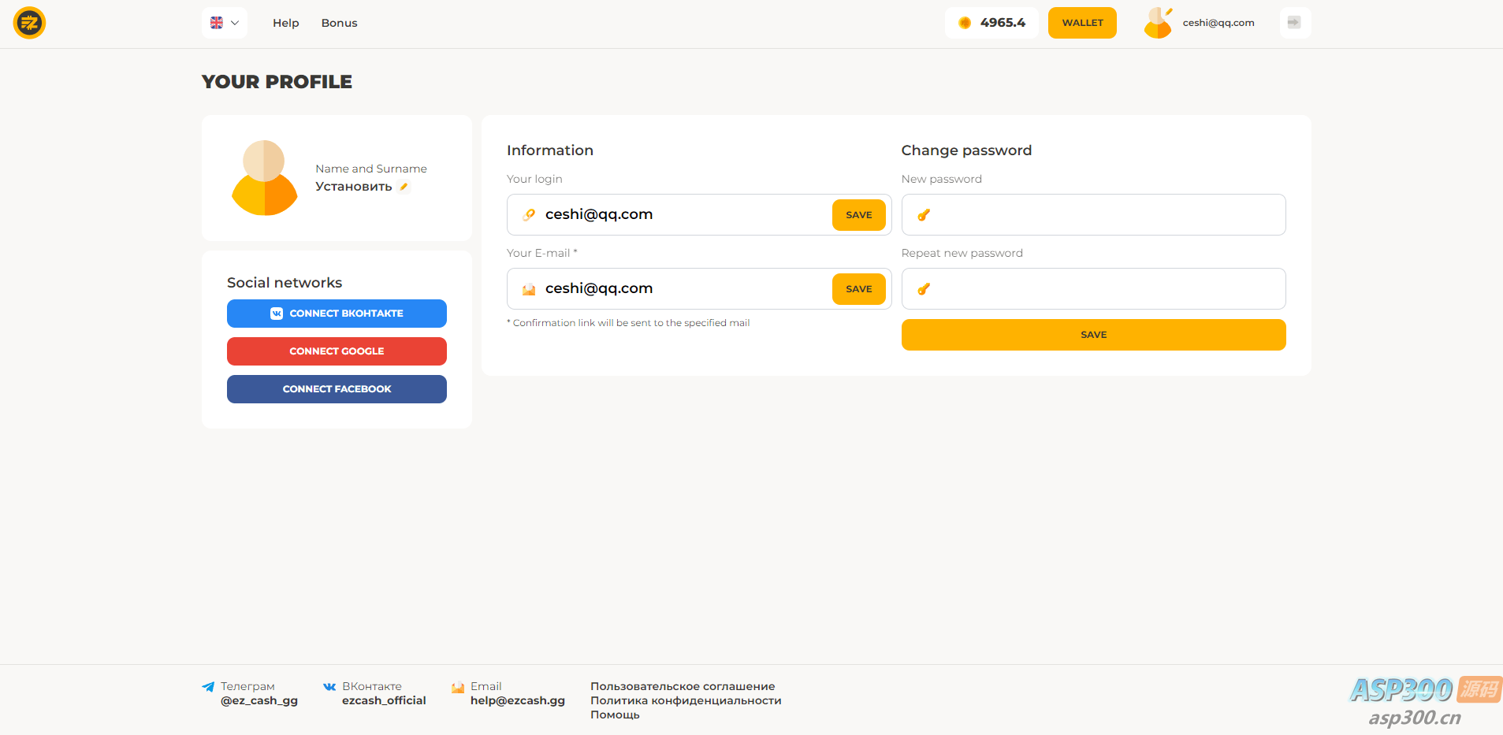Click the Telegram paper plane icon
The image size is (1503, 735).
pos(208,687)
